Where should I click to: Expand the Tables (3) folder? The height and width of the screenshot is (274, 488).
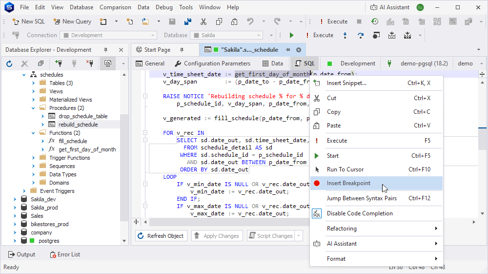[33, 83]
